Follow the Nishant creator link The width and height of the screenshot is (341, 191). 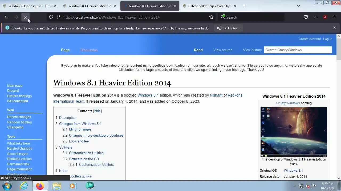(216, 95)
